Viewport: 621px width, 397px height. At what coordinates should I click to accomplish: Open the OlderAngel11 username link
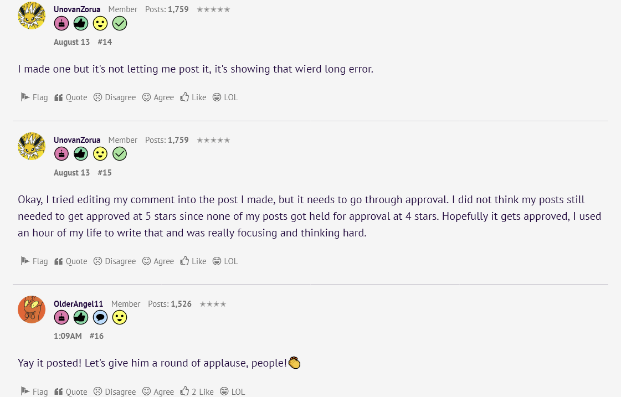coord(79,303)
